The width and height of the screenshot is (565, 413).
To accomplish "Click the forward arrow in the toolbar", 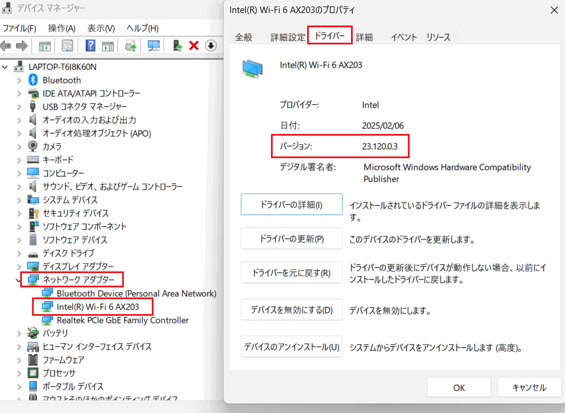I will pyautogui.click(x=22, y=46).
